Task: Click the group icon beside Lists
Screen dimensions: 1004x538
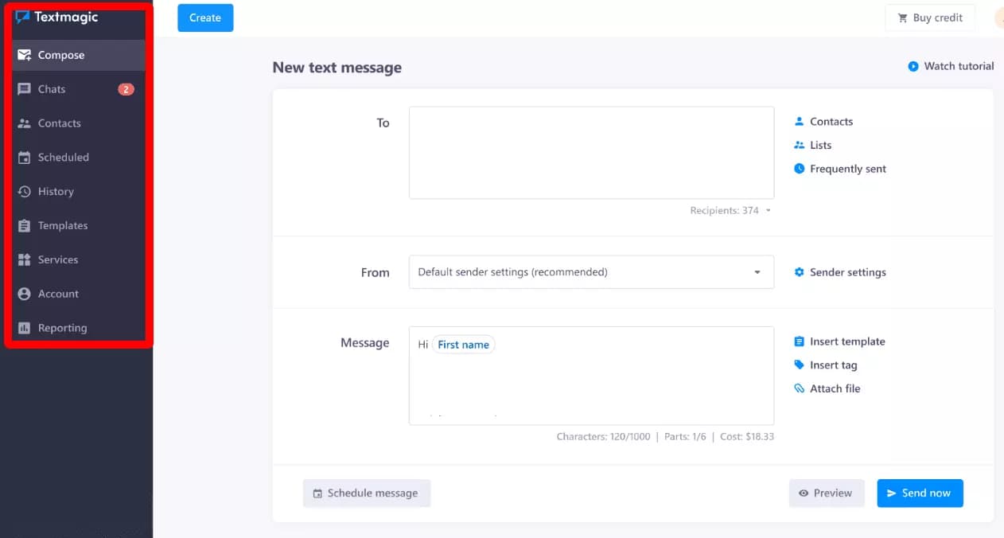Action: tap(800, 145)
